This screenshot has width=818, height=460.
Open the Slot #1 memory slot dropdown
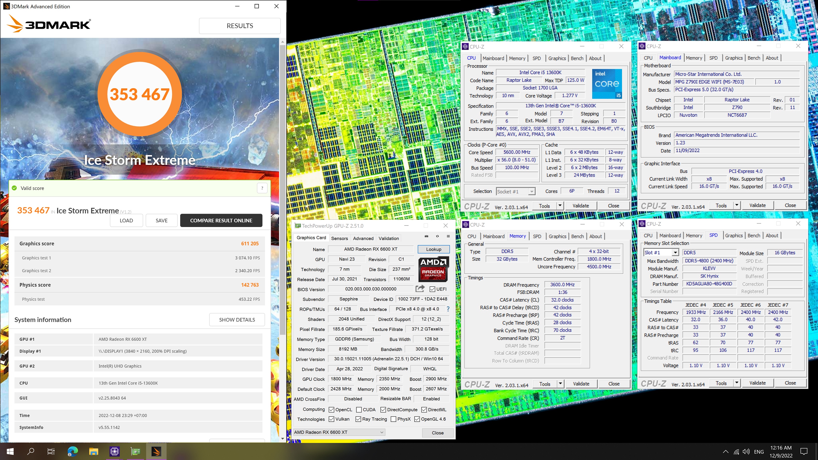[661, 252]
